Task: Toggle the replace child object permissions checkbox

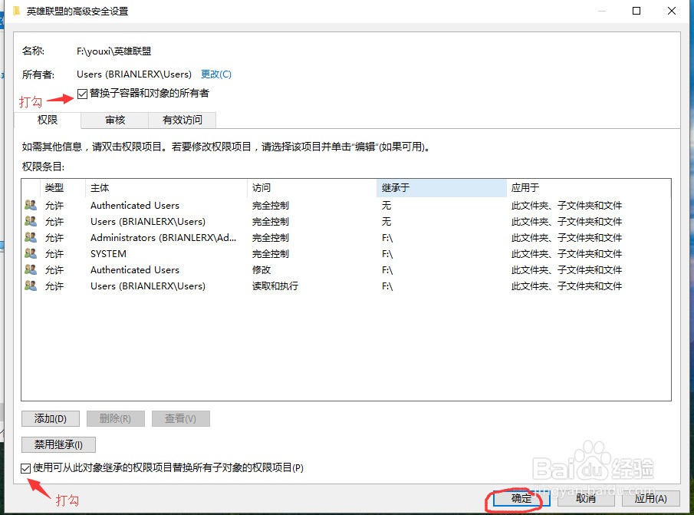Action: [x=27, y=467]
